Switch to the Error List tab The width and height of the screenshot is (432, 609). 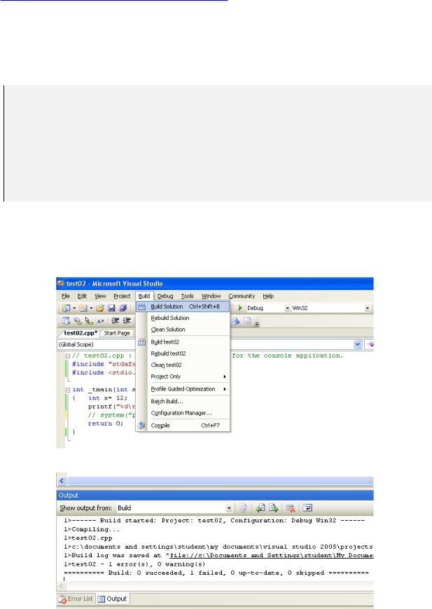click(76, 598)
